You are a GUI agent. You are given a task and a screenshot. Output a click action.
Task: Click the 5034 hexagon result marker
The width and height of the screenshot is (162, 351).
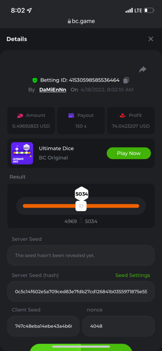tap(81, 194)
